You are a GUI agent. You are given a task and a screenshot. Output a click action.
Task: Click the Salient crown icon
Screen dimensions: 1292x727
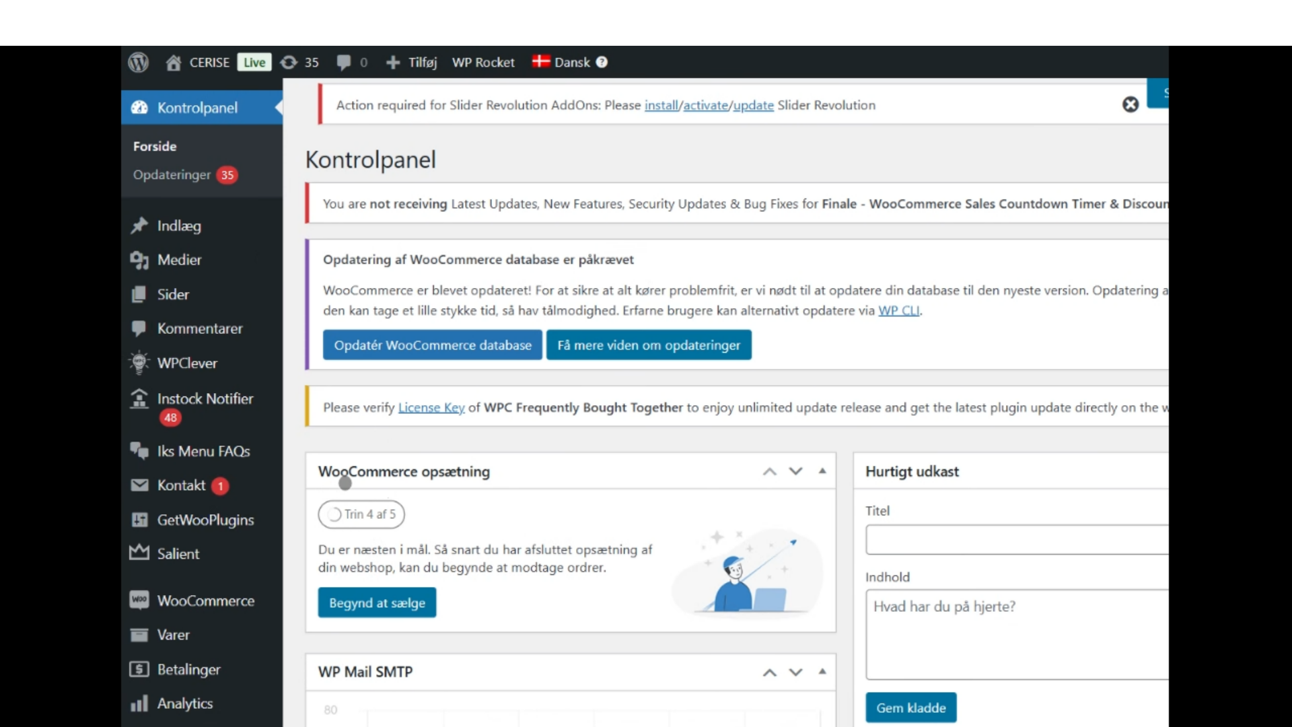139,553
